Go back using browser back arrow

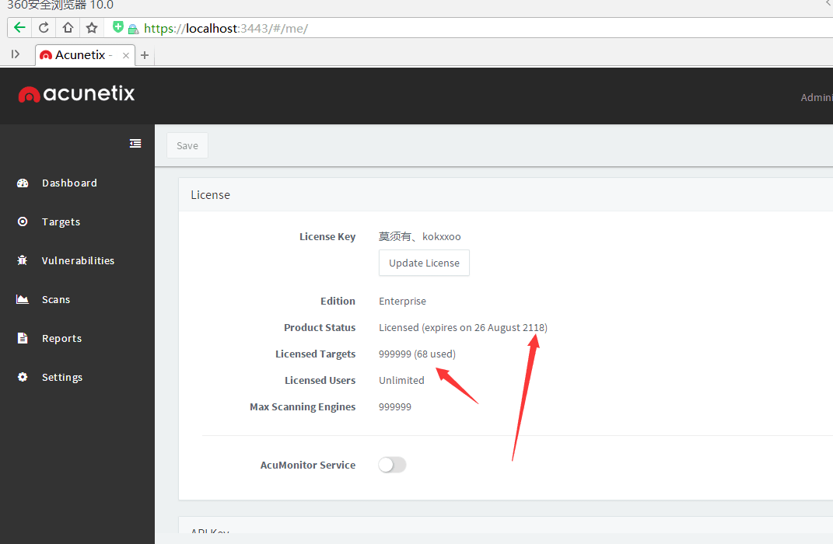click(19, 28)
